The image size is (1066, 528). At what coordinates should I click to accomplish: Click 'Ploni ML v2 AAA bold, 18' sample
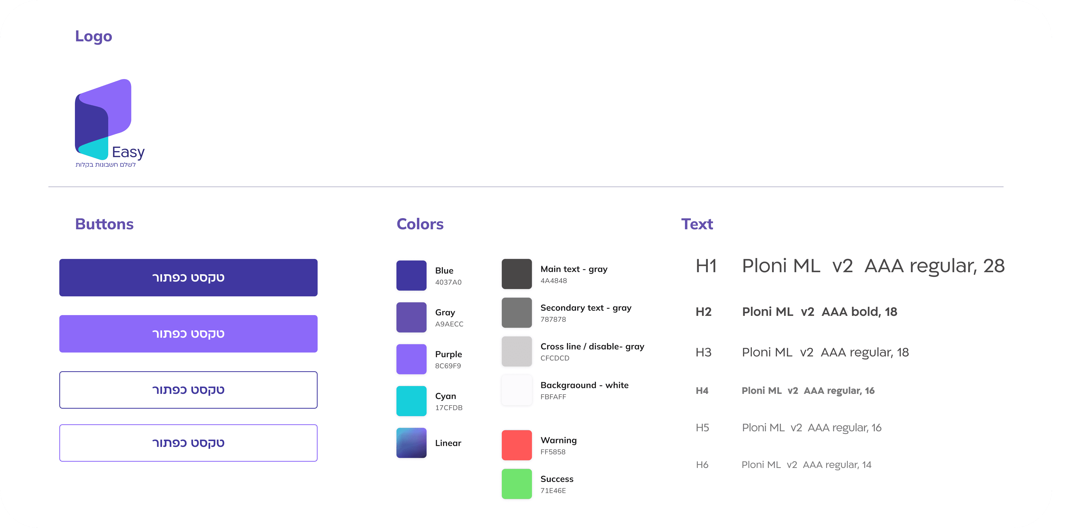point(819,312)
